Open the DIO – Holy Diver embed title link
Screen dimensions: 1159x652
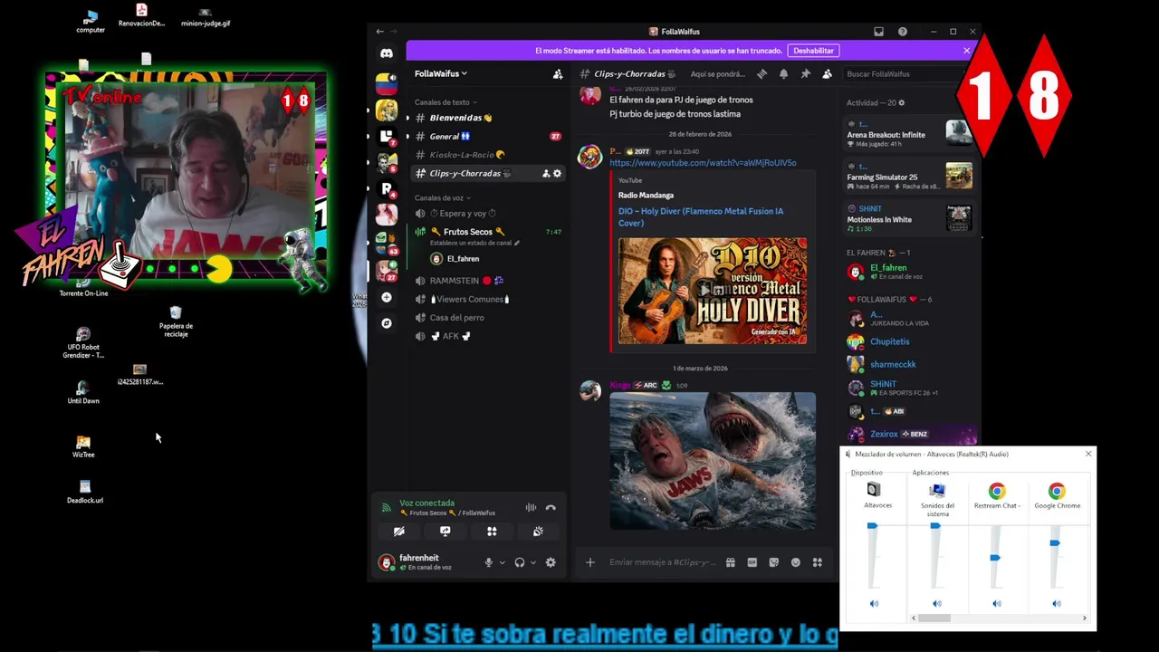tap(701, 216)
